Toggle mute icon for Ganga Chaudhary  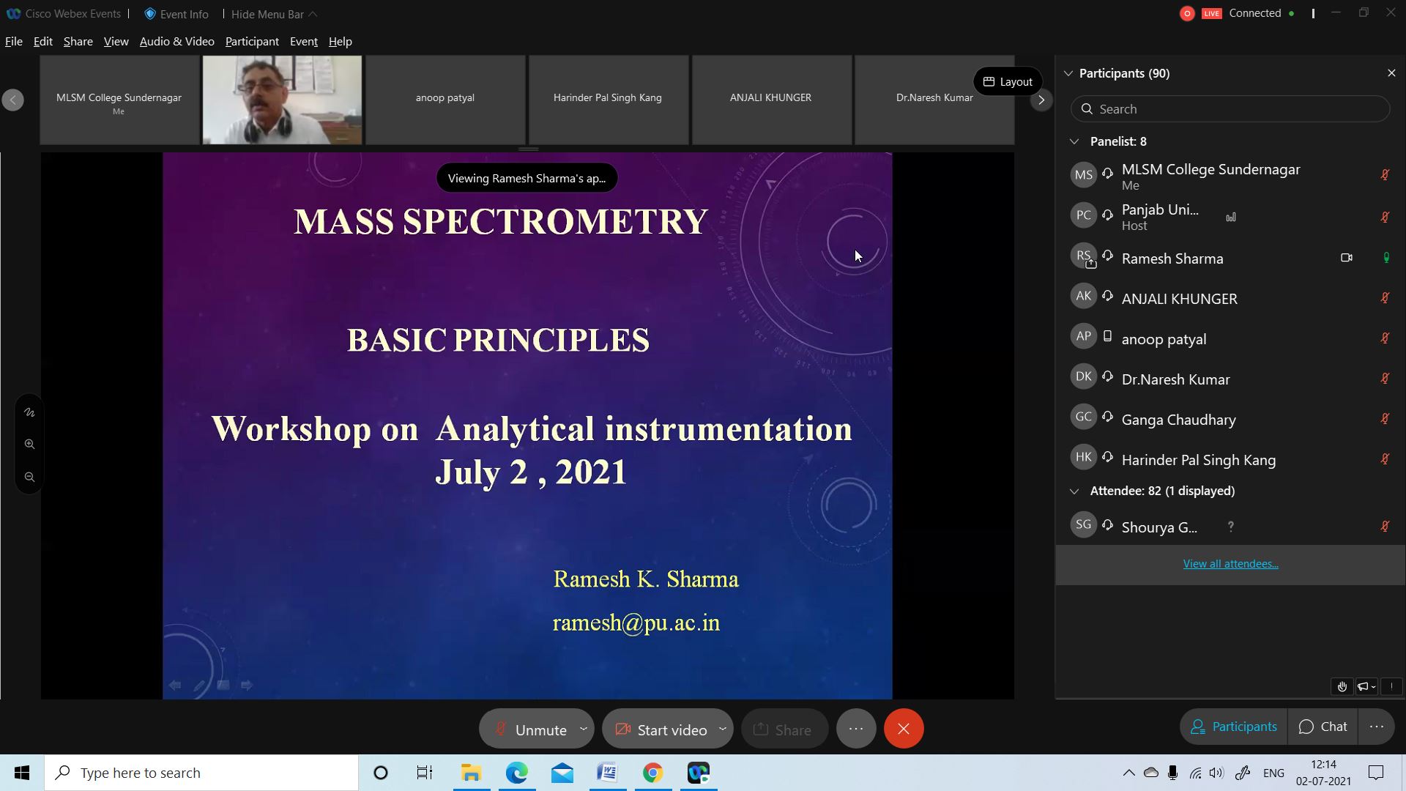pos(1385,419)
